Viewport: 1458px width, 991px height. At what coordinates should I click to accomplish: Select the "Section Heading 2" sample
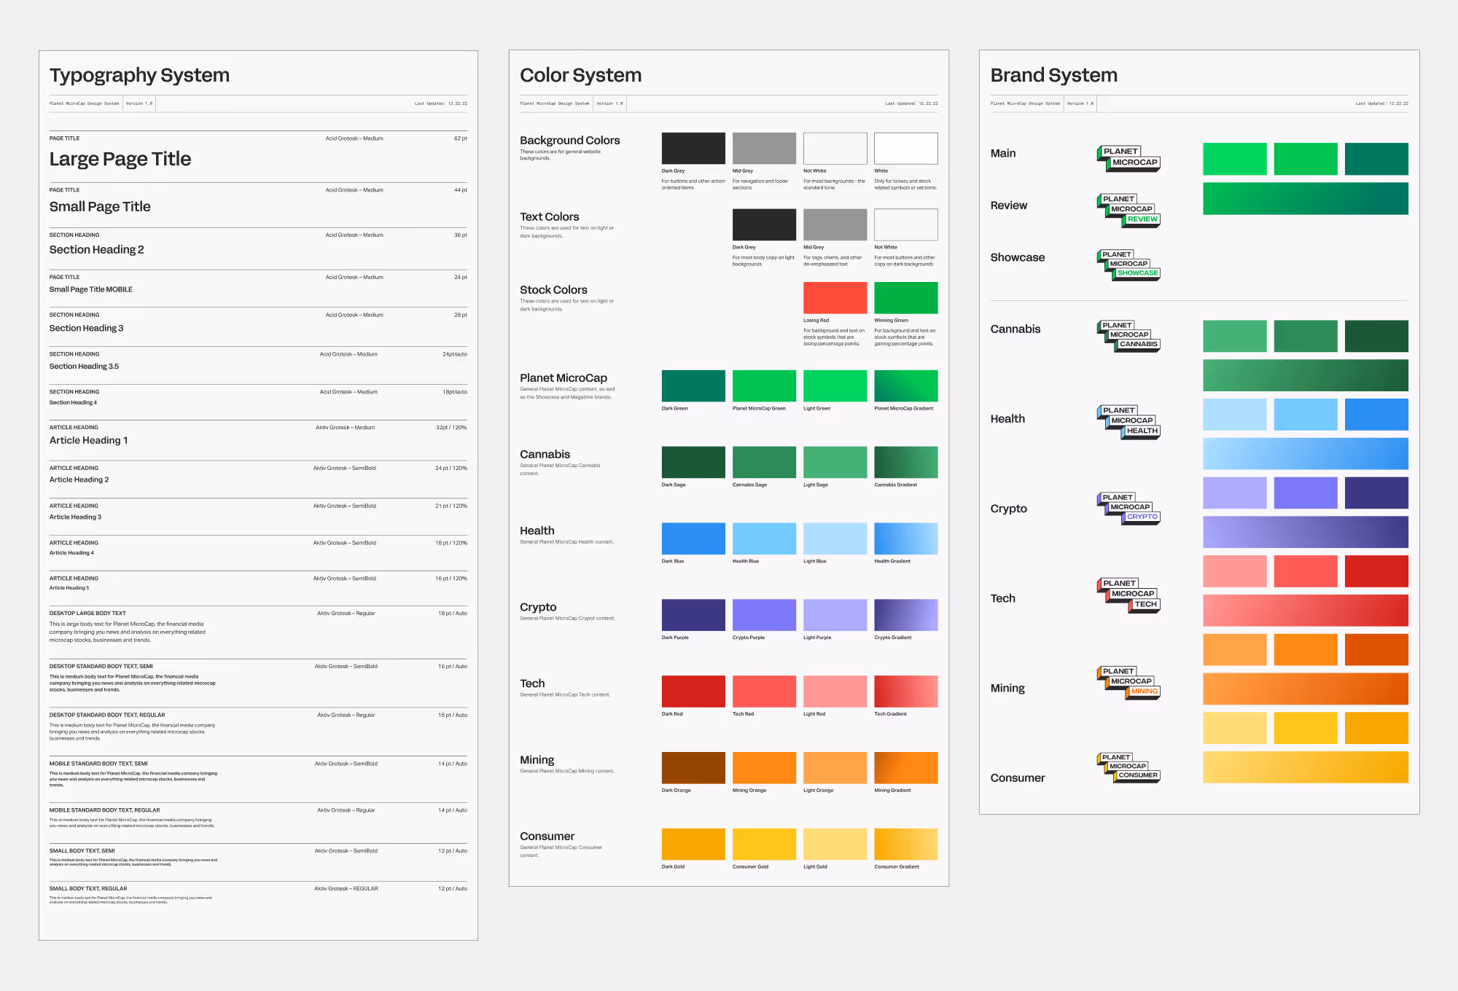click(97, 250)
